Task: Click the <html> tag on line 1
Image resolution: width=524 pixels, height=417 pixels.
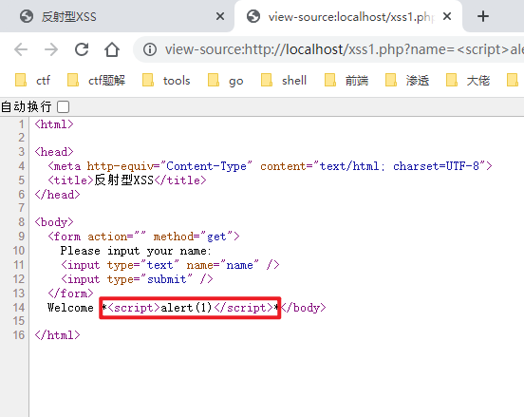Action: (54, 124)
